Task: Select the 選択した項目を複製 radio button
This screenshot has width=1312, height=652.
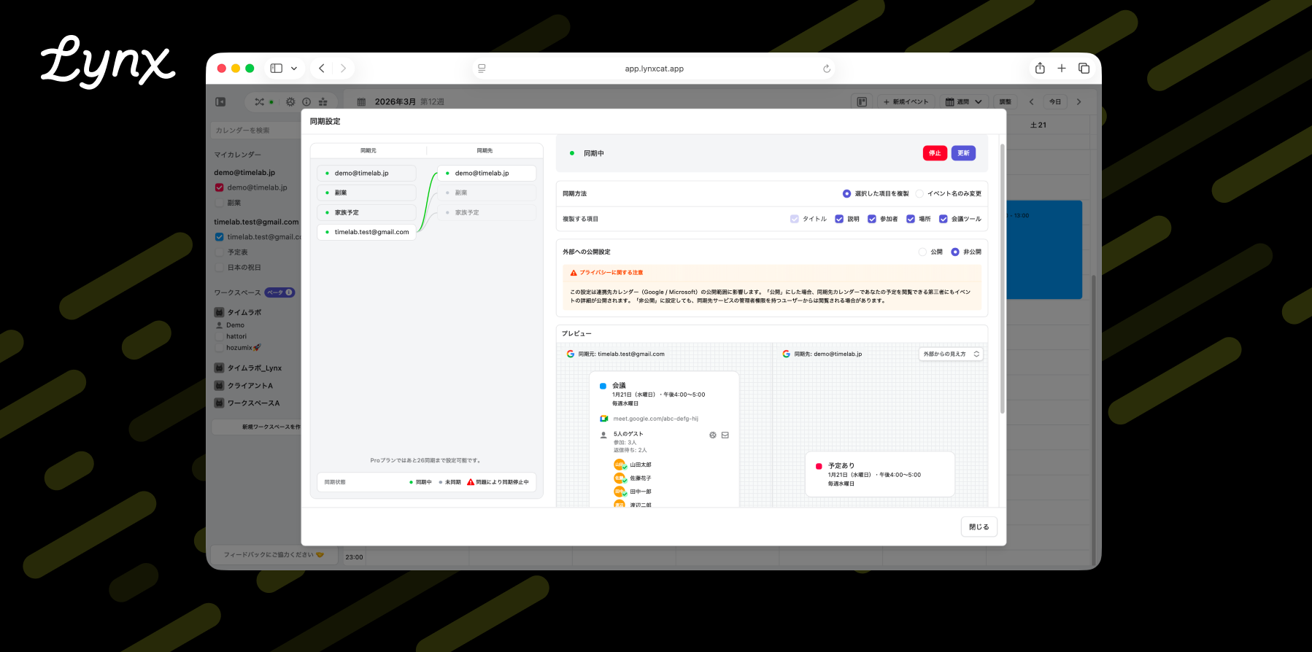Action: point(846,194)
